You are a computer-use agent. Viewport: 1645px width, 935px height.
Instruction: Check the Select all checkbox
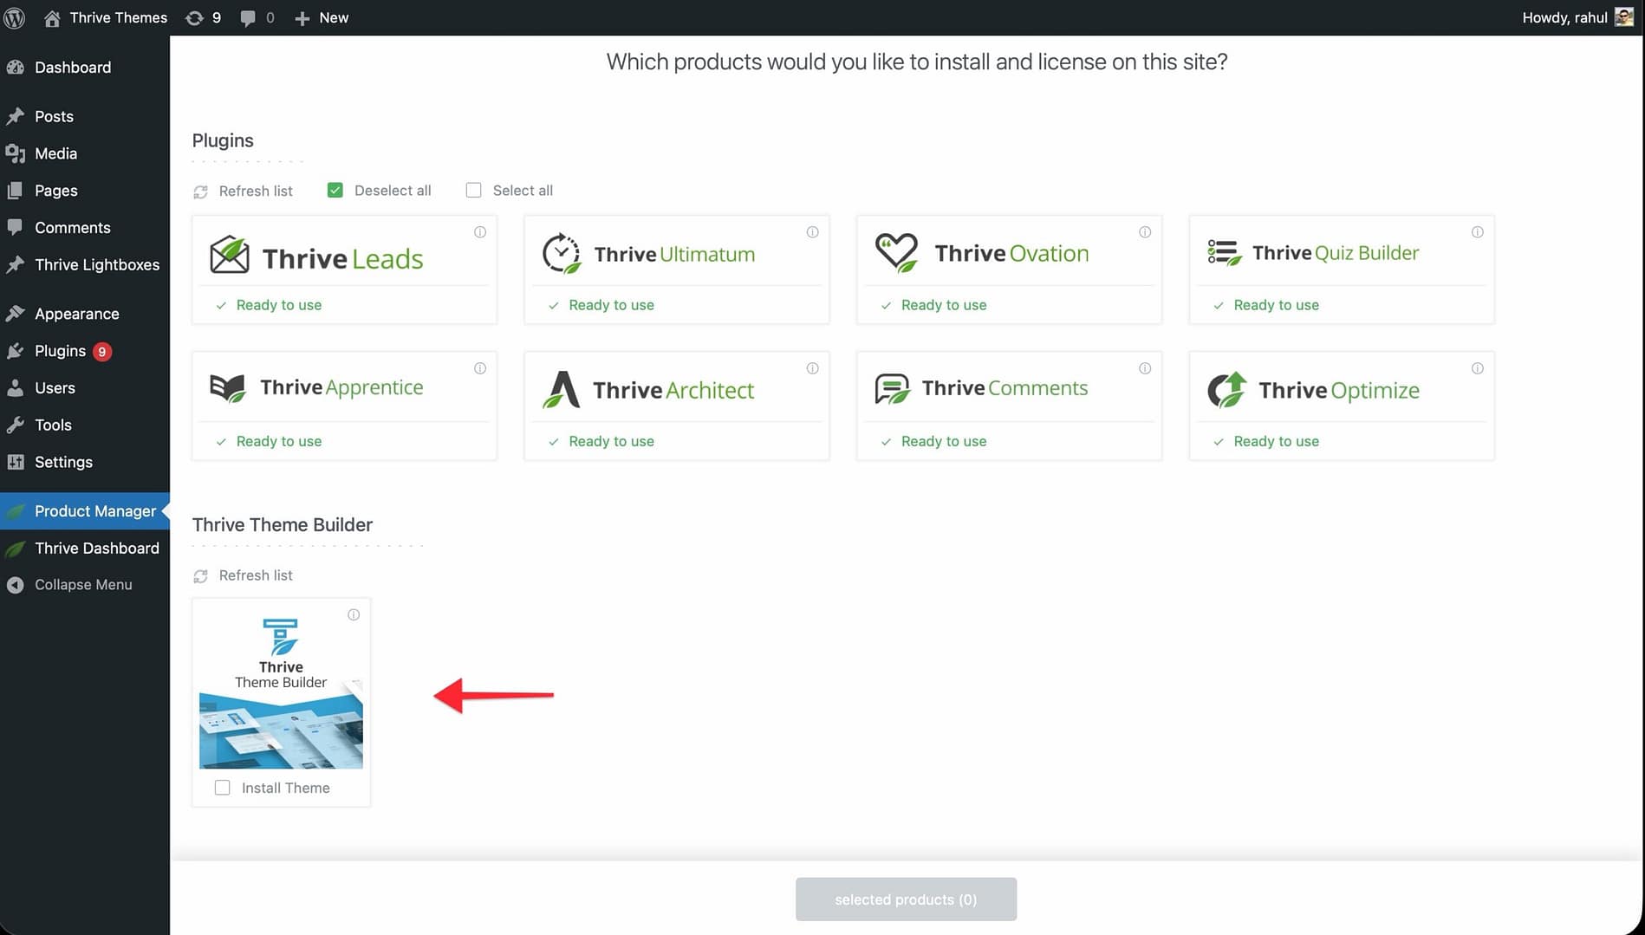[x=473, y=191]
